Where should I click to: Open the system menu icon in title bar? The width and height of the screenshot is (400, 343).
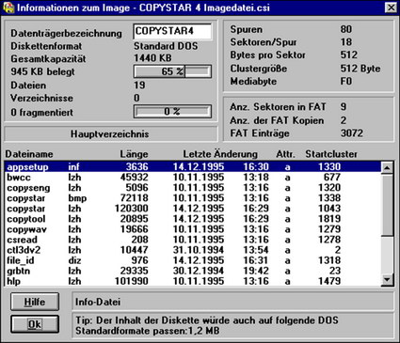(x=8, y=8)
